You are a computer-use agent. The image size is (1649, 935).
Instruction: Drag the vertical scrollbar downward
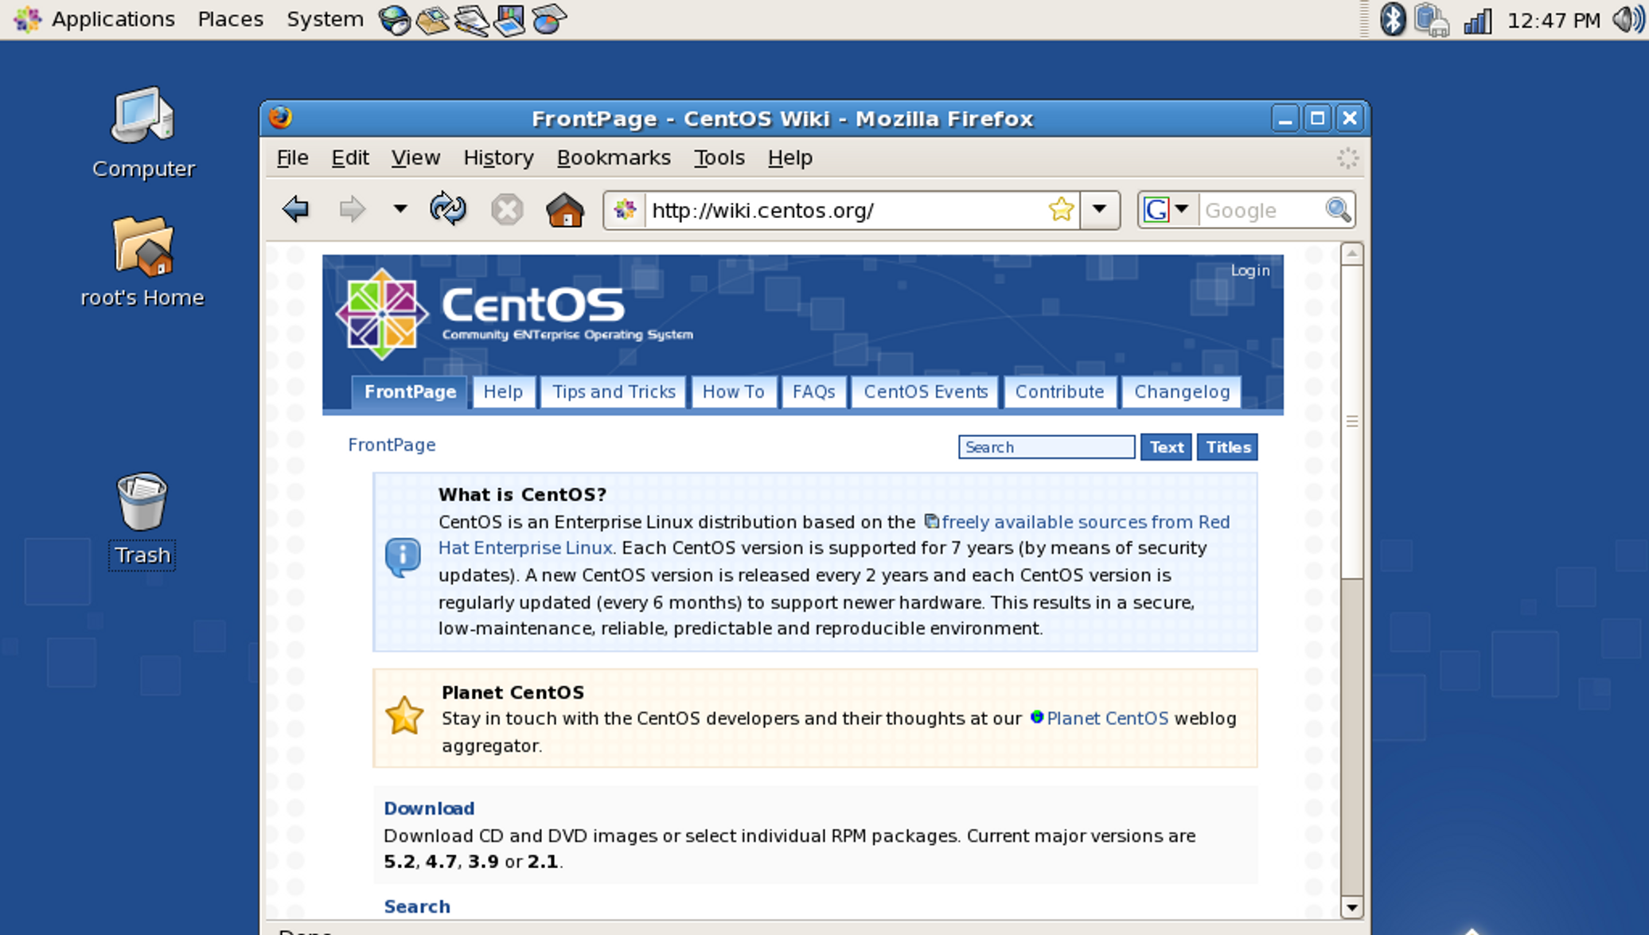coord(1354,419)
